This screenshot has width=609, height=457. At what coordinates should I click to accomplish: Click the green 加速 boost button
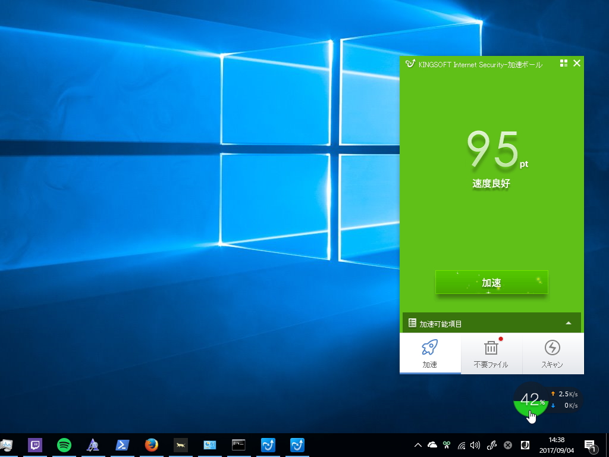(x=491, y=282)
